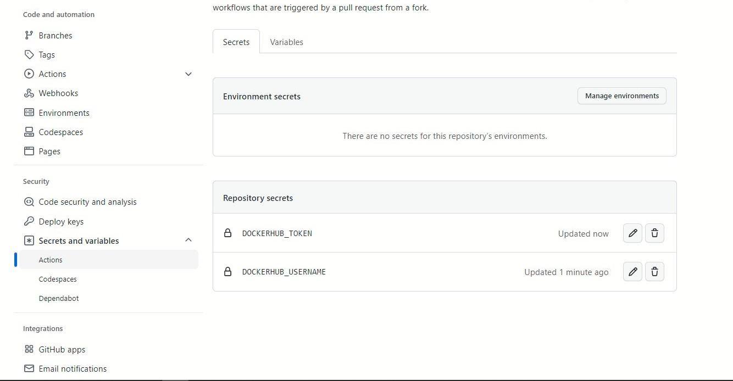Remove DOCKERHUB_USERNAME using its trash icon

(654, 272)
